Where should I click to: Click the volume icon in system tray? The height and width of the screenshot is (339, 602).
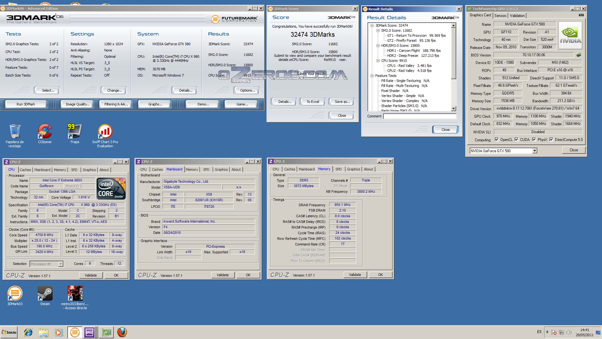pos(569,332)
